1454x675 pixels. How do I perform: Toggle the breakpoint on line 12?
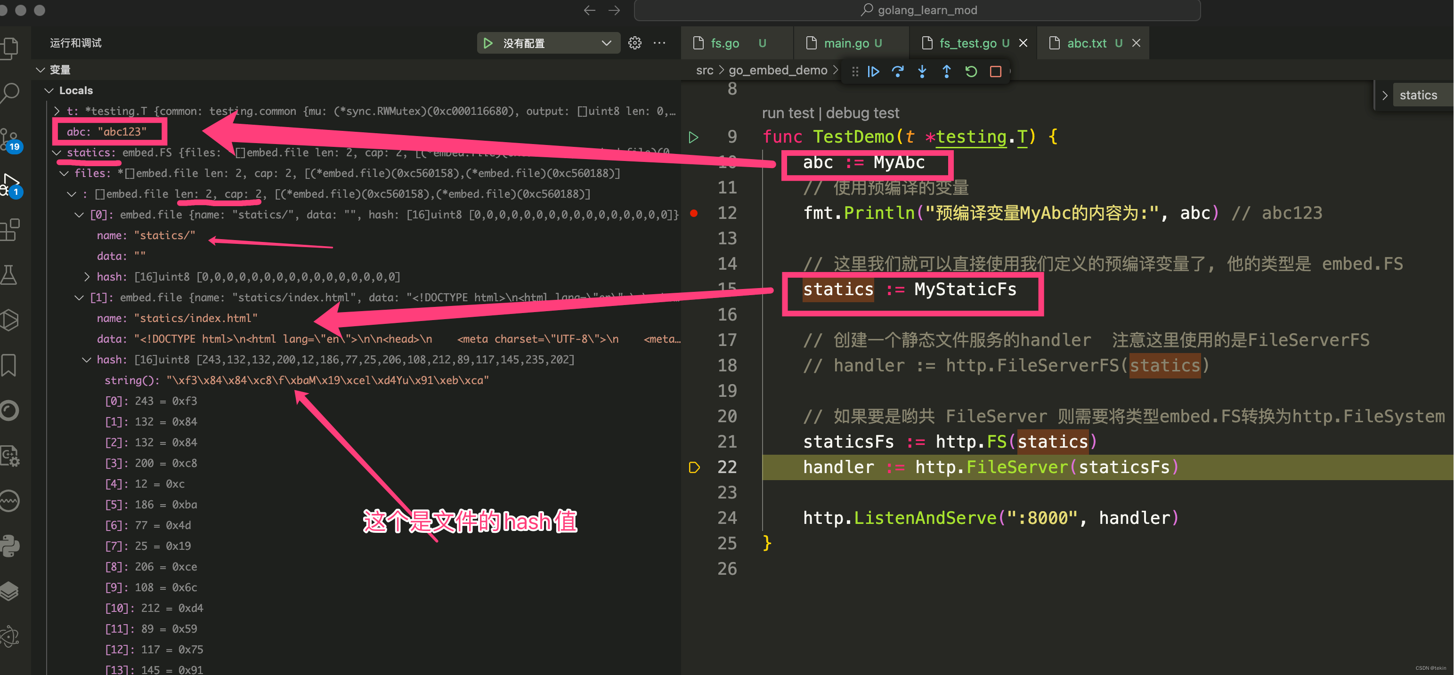point(694,213)
